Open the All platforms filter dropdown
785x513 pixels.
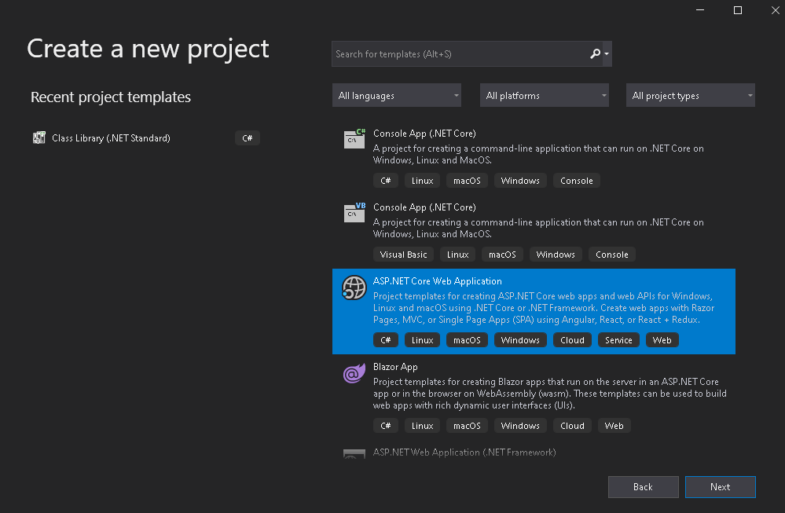pyautogui.click(x=545, y=96)
